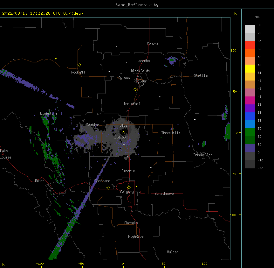The height and width of the screenshot is (268, 274).
Task: Click the 45 value on dBZ legend
Action: (259, 89)
